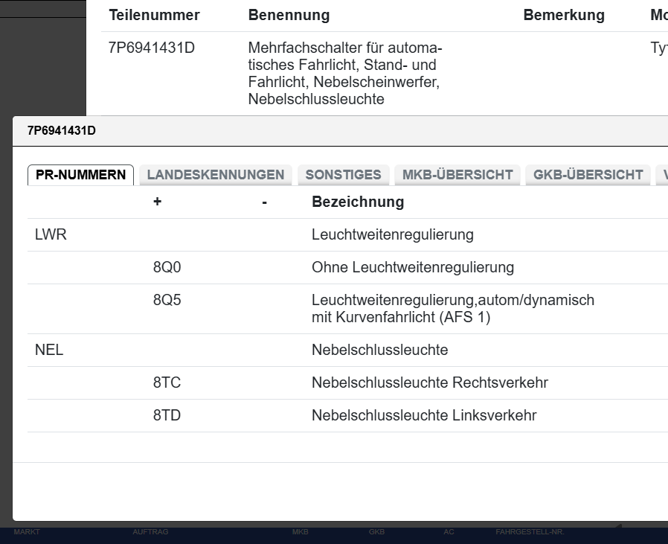Screen dimensions: 668x544
Task: Select the NEL group row
Action: point(49,351)
